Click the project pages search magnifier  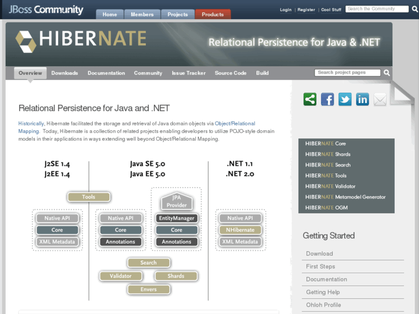click(387, 73)
